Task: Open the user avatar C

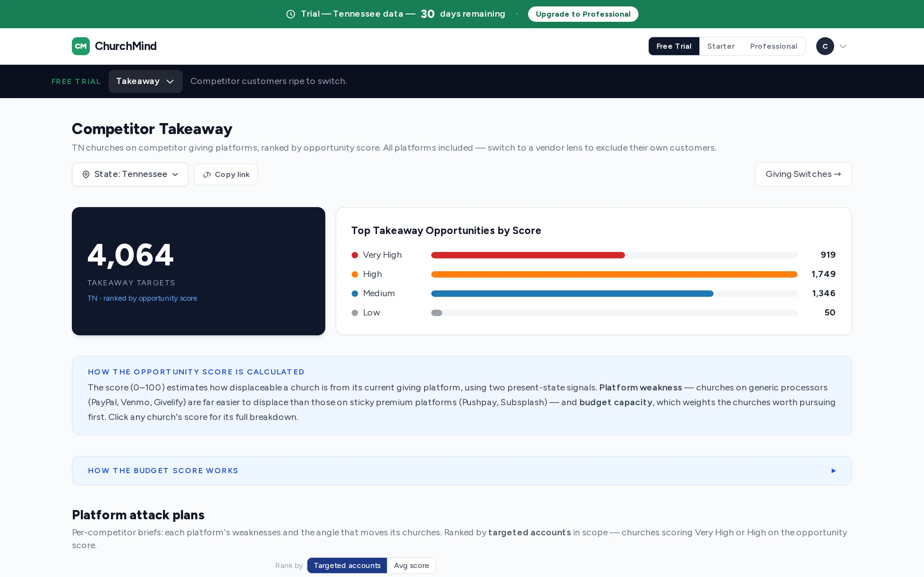Action: [x=825, y=46]
